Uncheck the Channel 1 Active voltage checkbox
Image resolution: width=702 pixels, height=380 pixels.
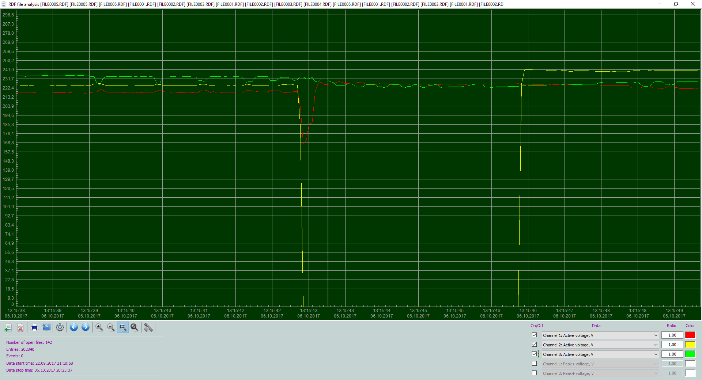[x=535, y=335]
